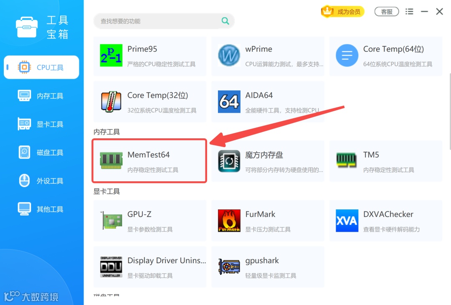This screenshot has height=305, width=451.
Task: Open Core Temp(32位) thermometer icon
Action: pos(111,102)
